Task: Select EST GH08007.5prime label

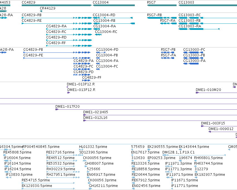Action: click(x=99, y=164)
